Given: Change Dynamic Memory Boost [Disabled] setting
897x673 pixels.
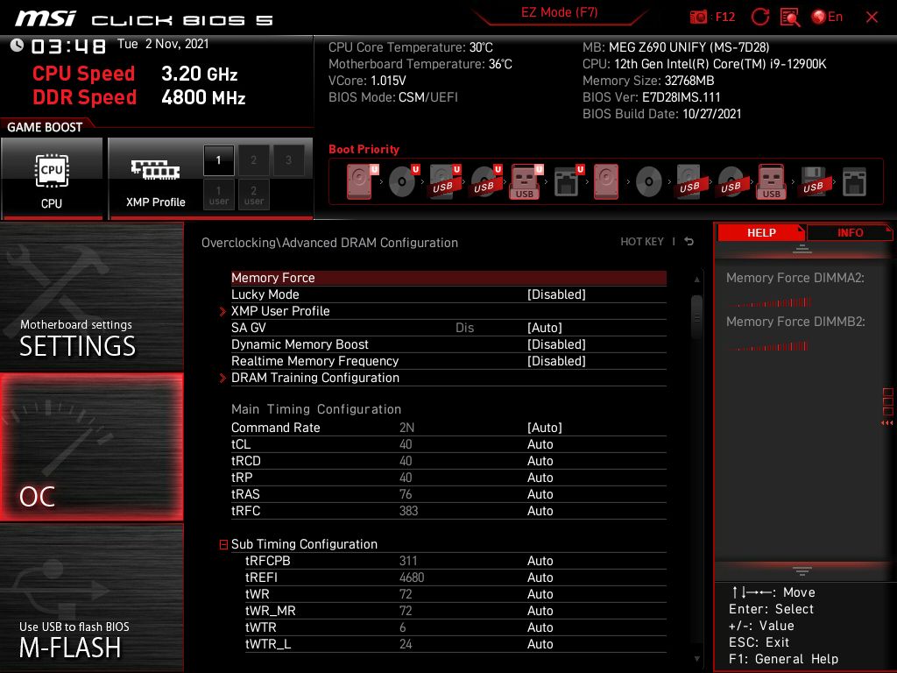Looking at the screenshot, I should coord(556,344).
